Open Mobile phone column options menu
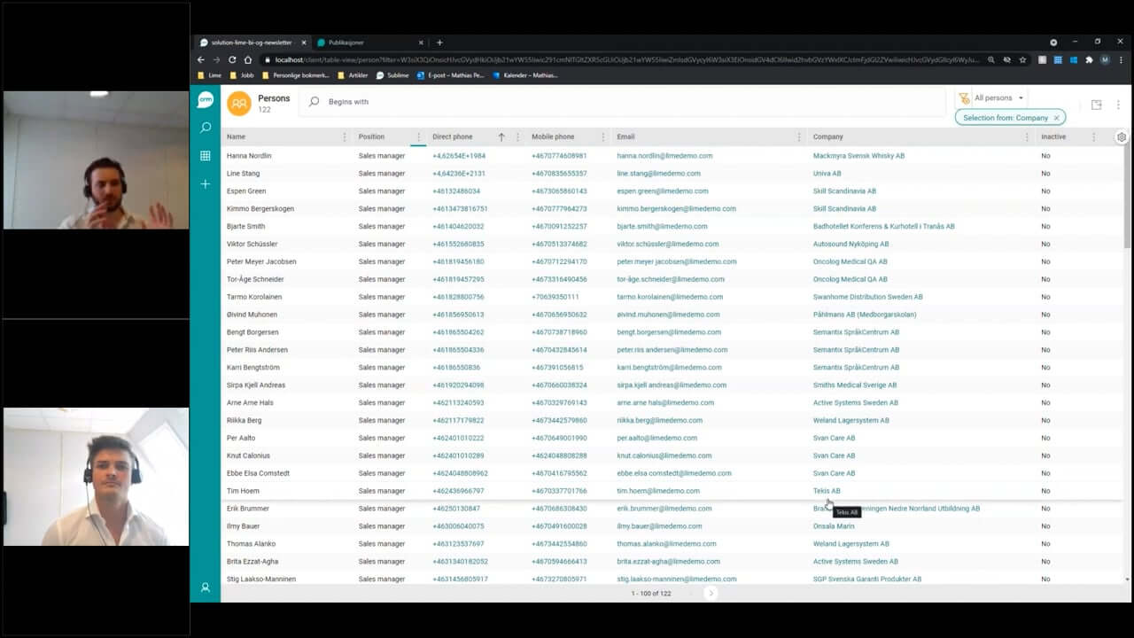 [603, 137]
